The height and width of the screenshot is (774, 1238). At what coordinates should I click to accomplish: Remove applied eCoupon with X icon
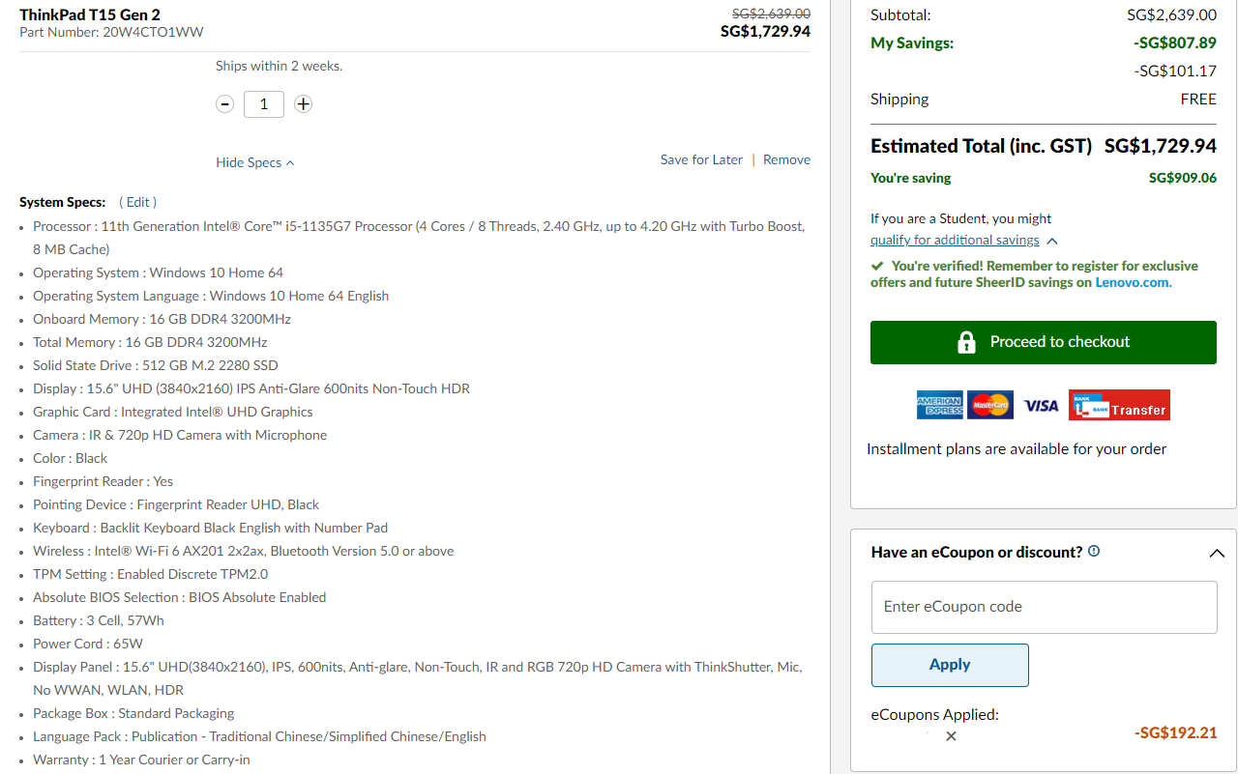pyautogui.click(x=951, y=736)
